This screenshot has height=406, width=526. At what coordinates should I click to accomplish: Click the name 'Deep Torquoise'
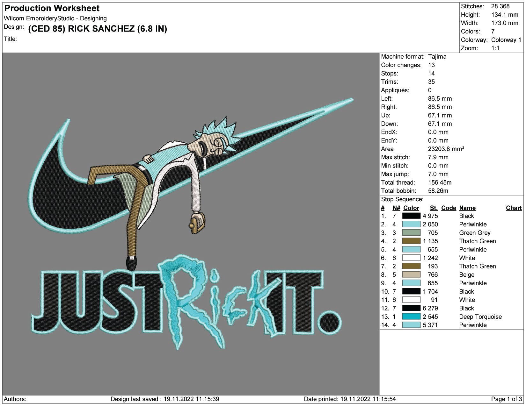click(480, 317)
